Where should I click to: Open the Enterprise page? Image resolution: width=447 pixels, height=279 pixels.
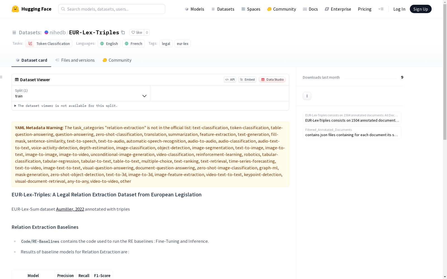338,9
